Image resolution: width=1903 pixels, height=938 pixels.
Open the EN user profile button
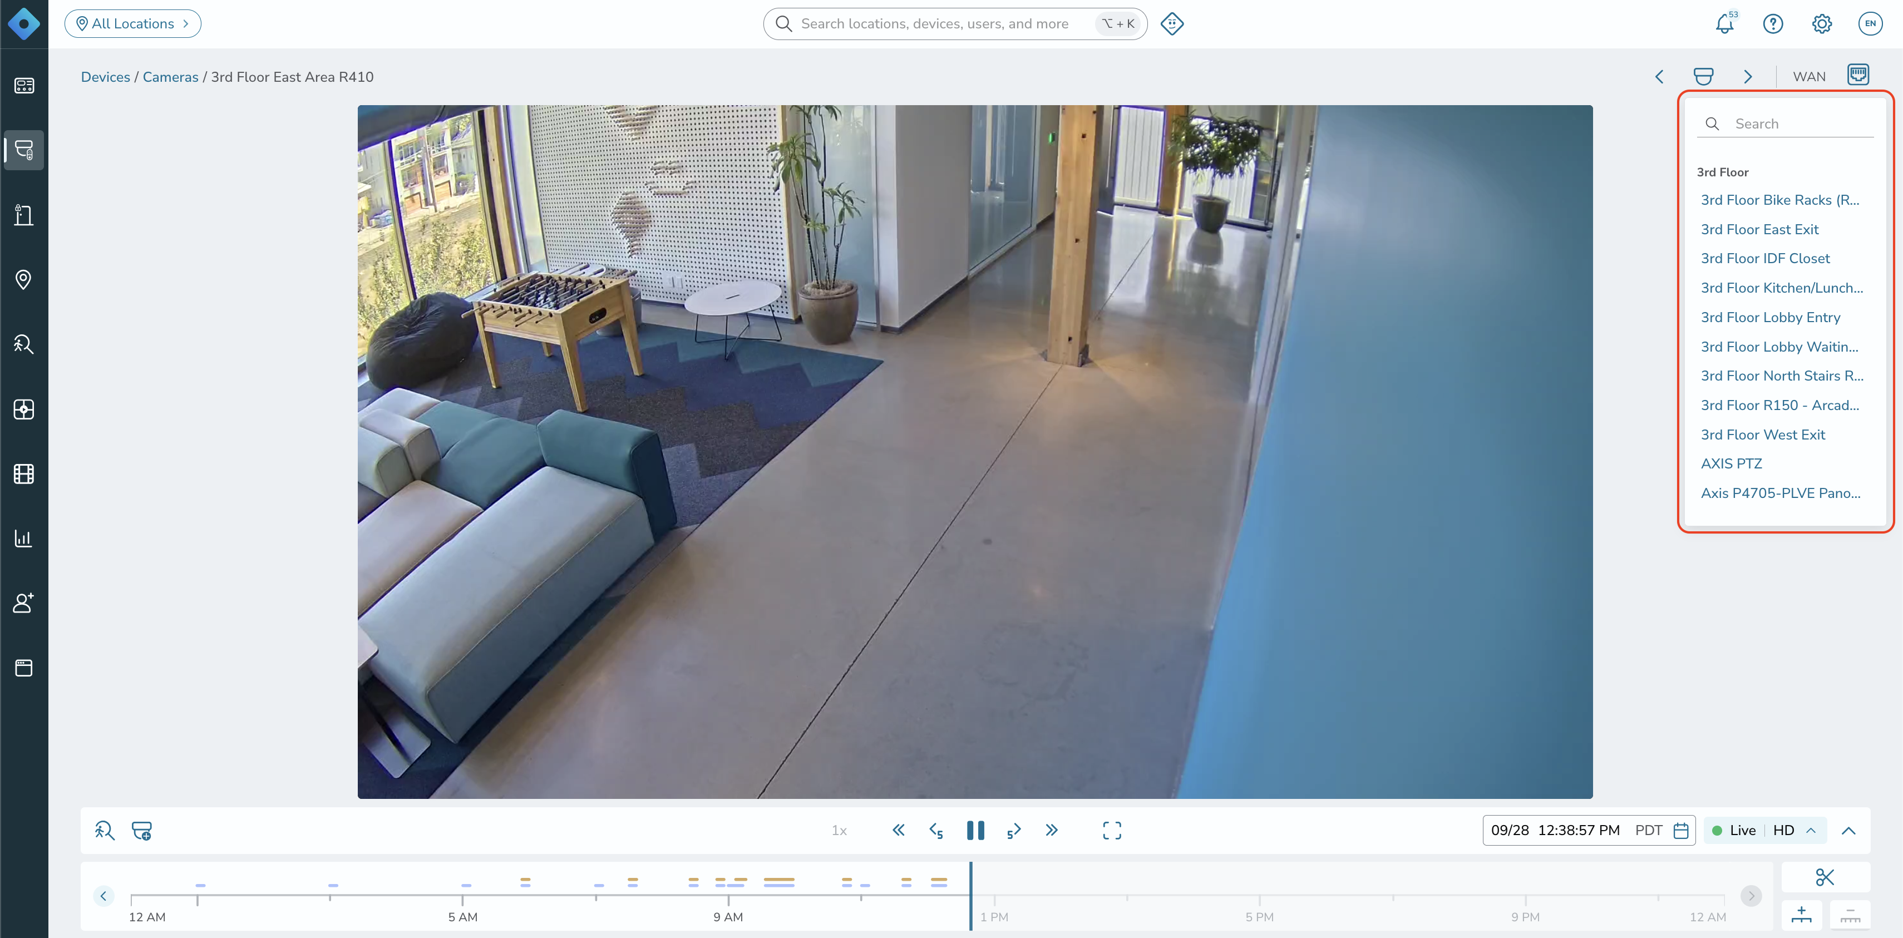coord(1870,23)
